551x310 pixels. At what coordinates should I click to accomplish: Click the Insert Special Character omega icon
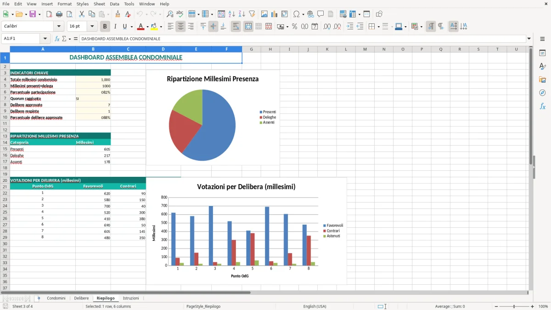(x=296, y=14)
